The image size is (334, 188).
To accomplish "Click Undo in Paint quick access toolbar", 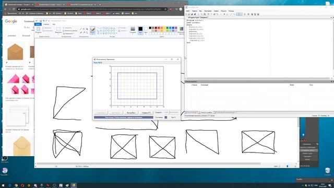I will point(43,21).
